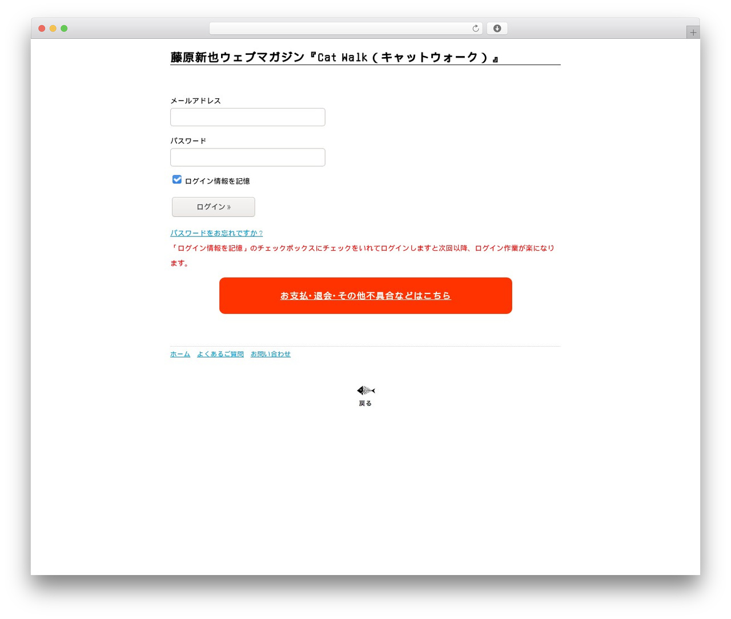Maximize window using green button
Image resolution: width=731 pixels, height=619 pixels.
[64, 29]
